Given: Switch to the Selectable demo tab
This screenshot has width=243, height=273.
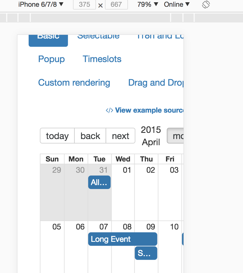Looking at the screenshot, I should tap(98, 36).
